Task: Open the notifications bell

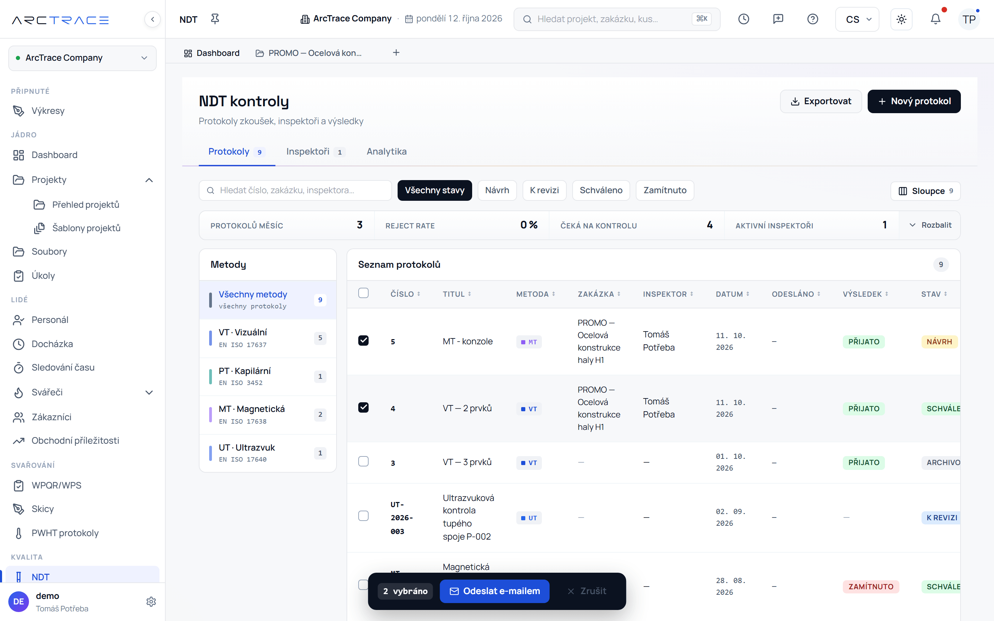Action: pos(935,19)
